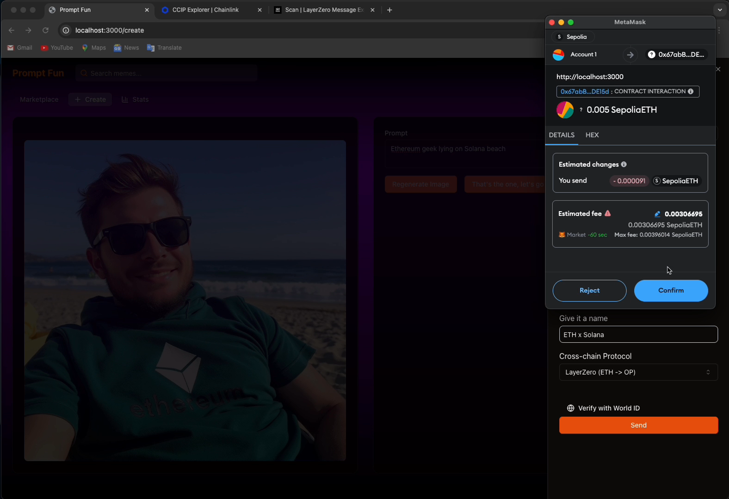Close the LayerZero Scan tab
The image size is (729, 499).
coord(372,10)
